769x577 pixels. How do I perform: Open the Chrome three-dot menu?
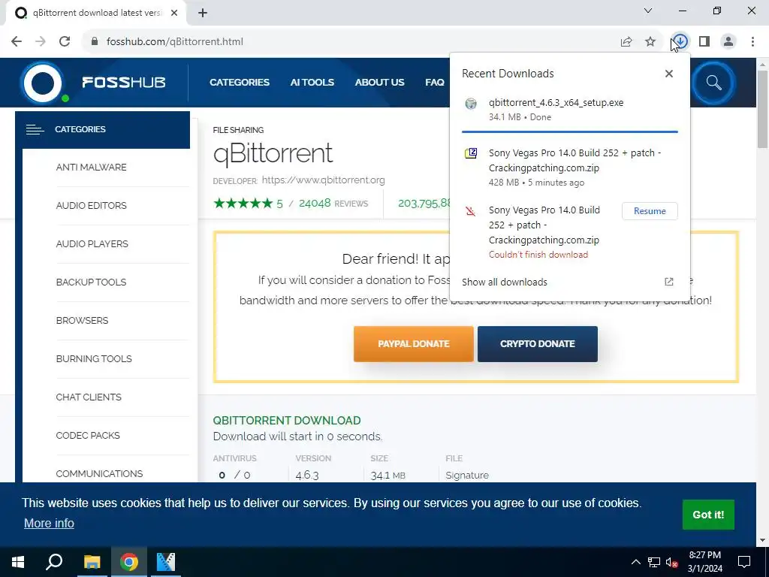[x=752, y=42]
